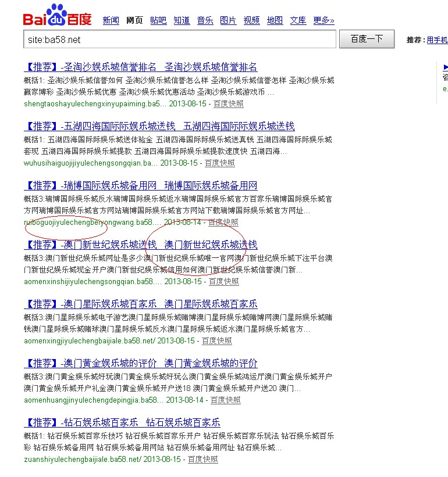
Task: Open 百度快照 for aomenxinshiji result
Action: tap(223, 282)
